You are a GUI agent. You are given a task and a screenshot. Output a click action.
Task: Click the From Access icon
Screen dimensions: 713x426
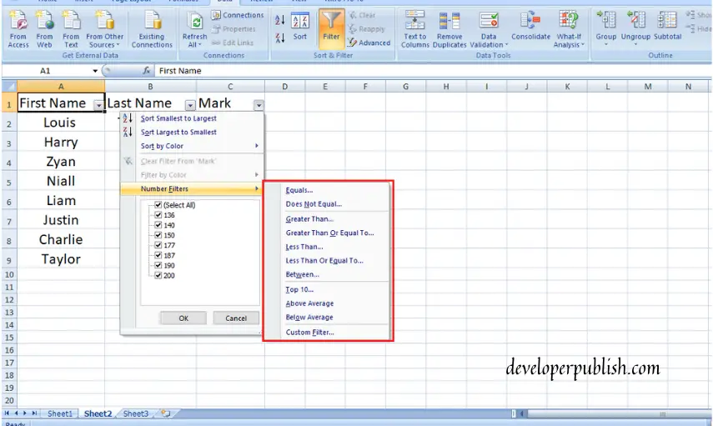[x=18, y=29]
